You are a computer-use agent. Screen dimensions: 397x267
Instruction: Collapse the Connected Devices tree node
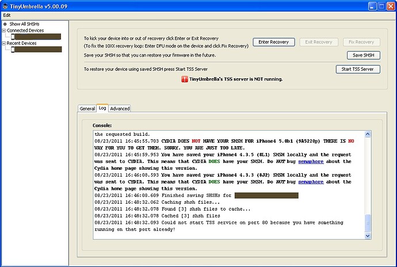(4, 30)
